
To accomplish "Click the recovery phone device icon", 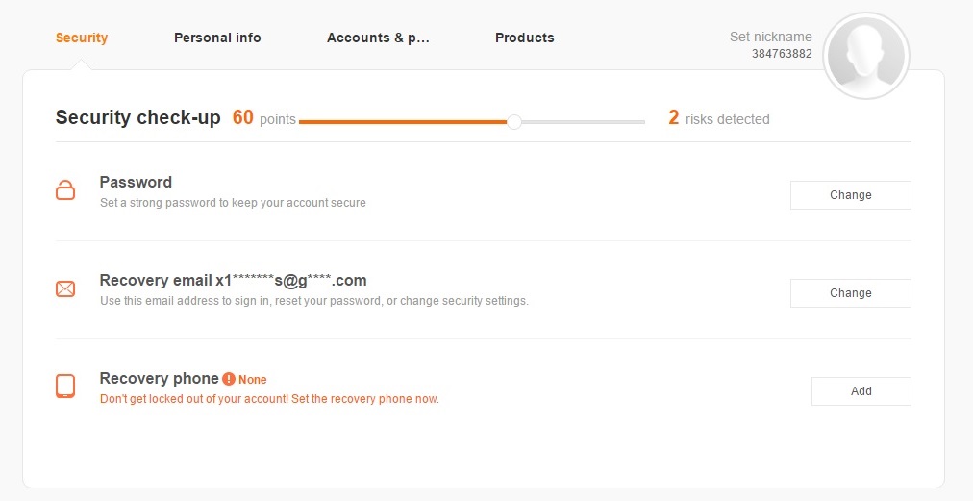I will click(x=65, y=387).
